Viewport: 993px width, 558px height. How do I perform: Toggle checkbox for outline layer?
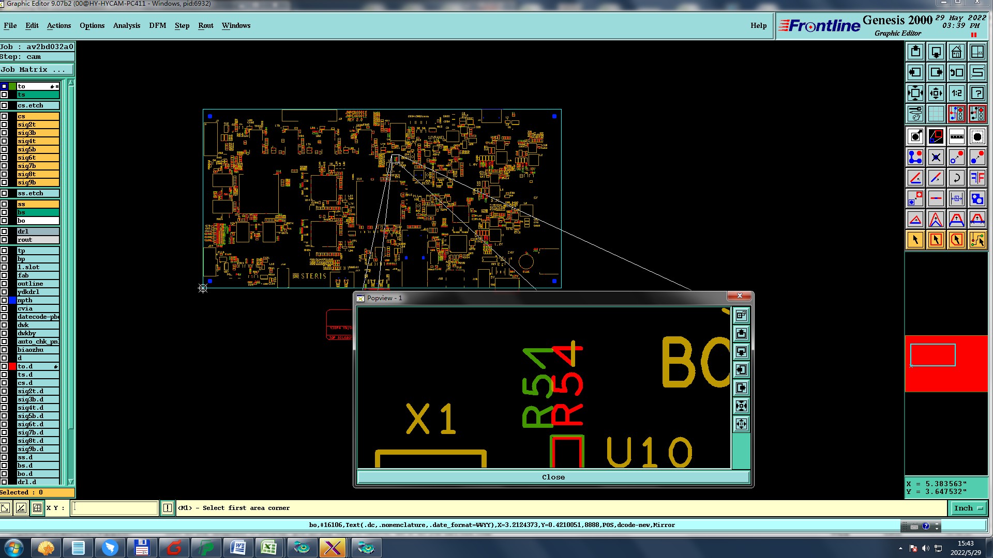pyautogui.click(x=4, y=284)
